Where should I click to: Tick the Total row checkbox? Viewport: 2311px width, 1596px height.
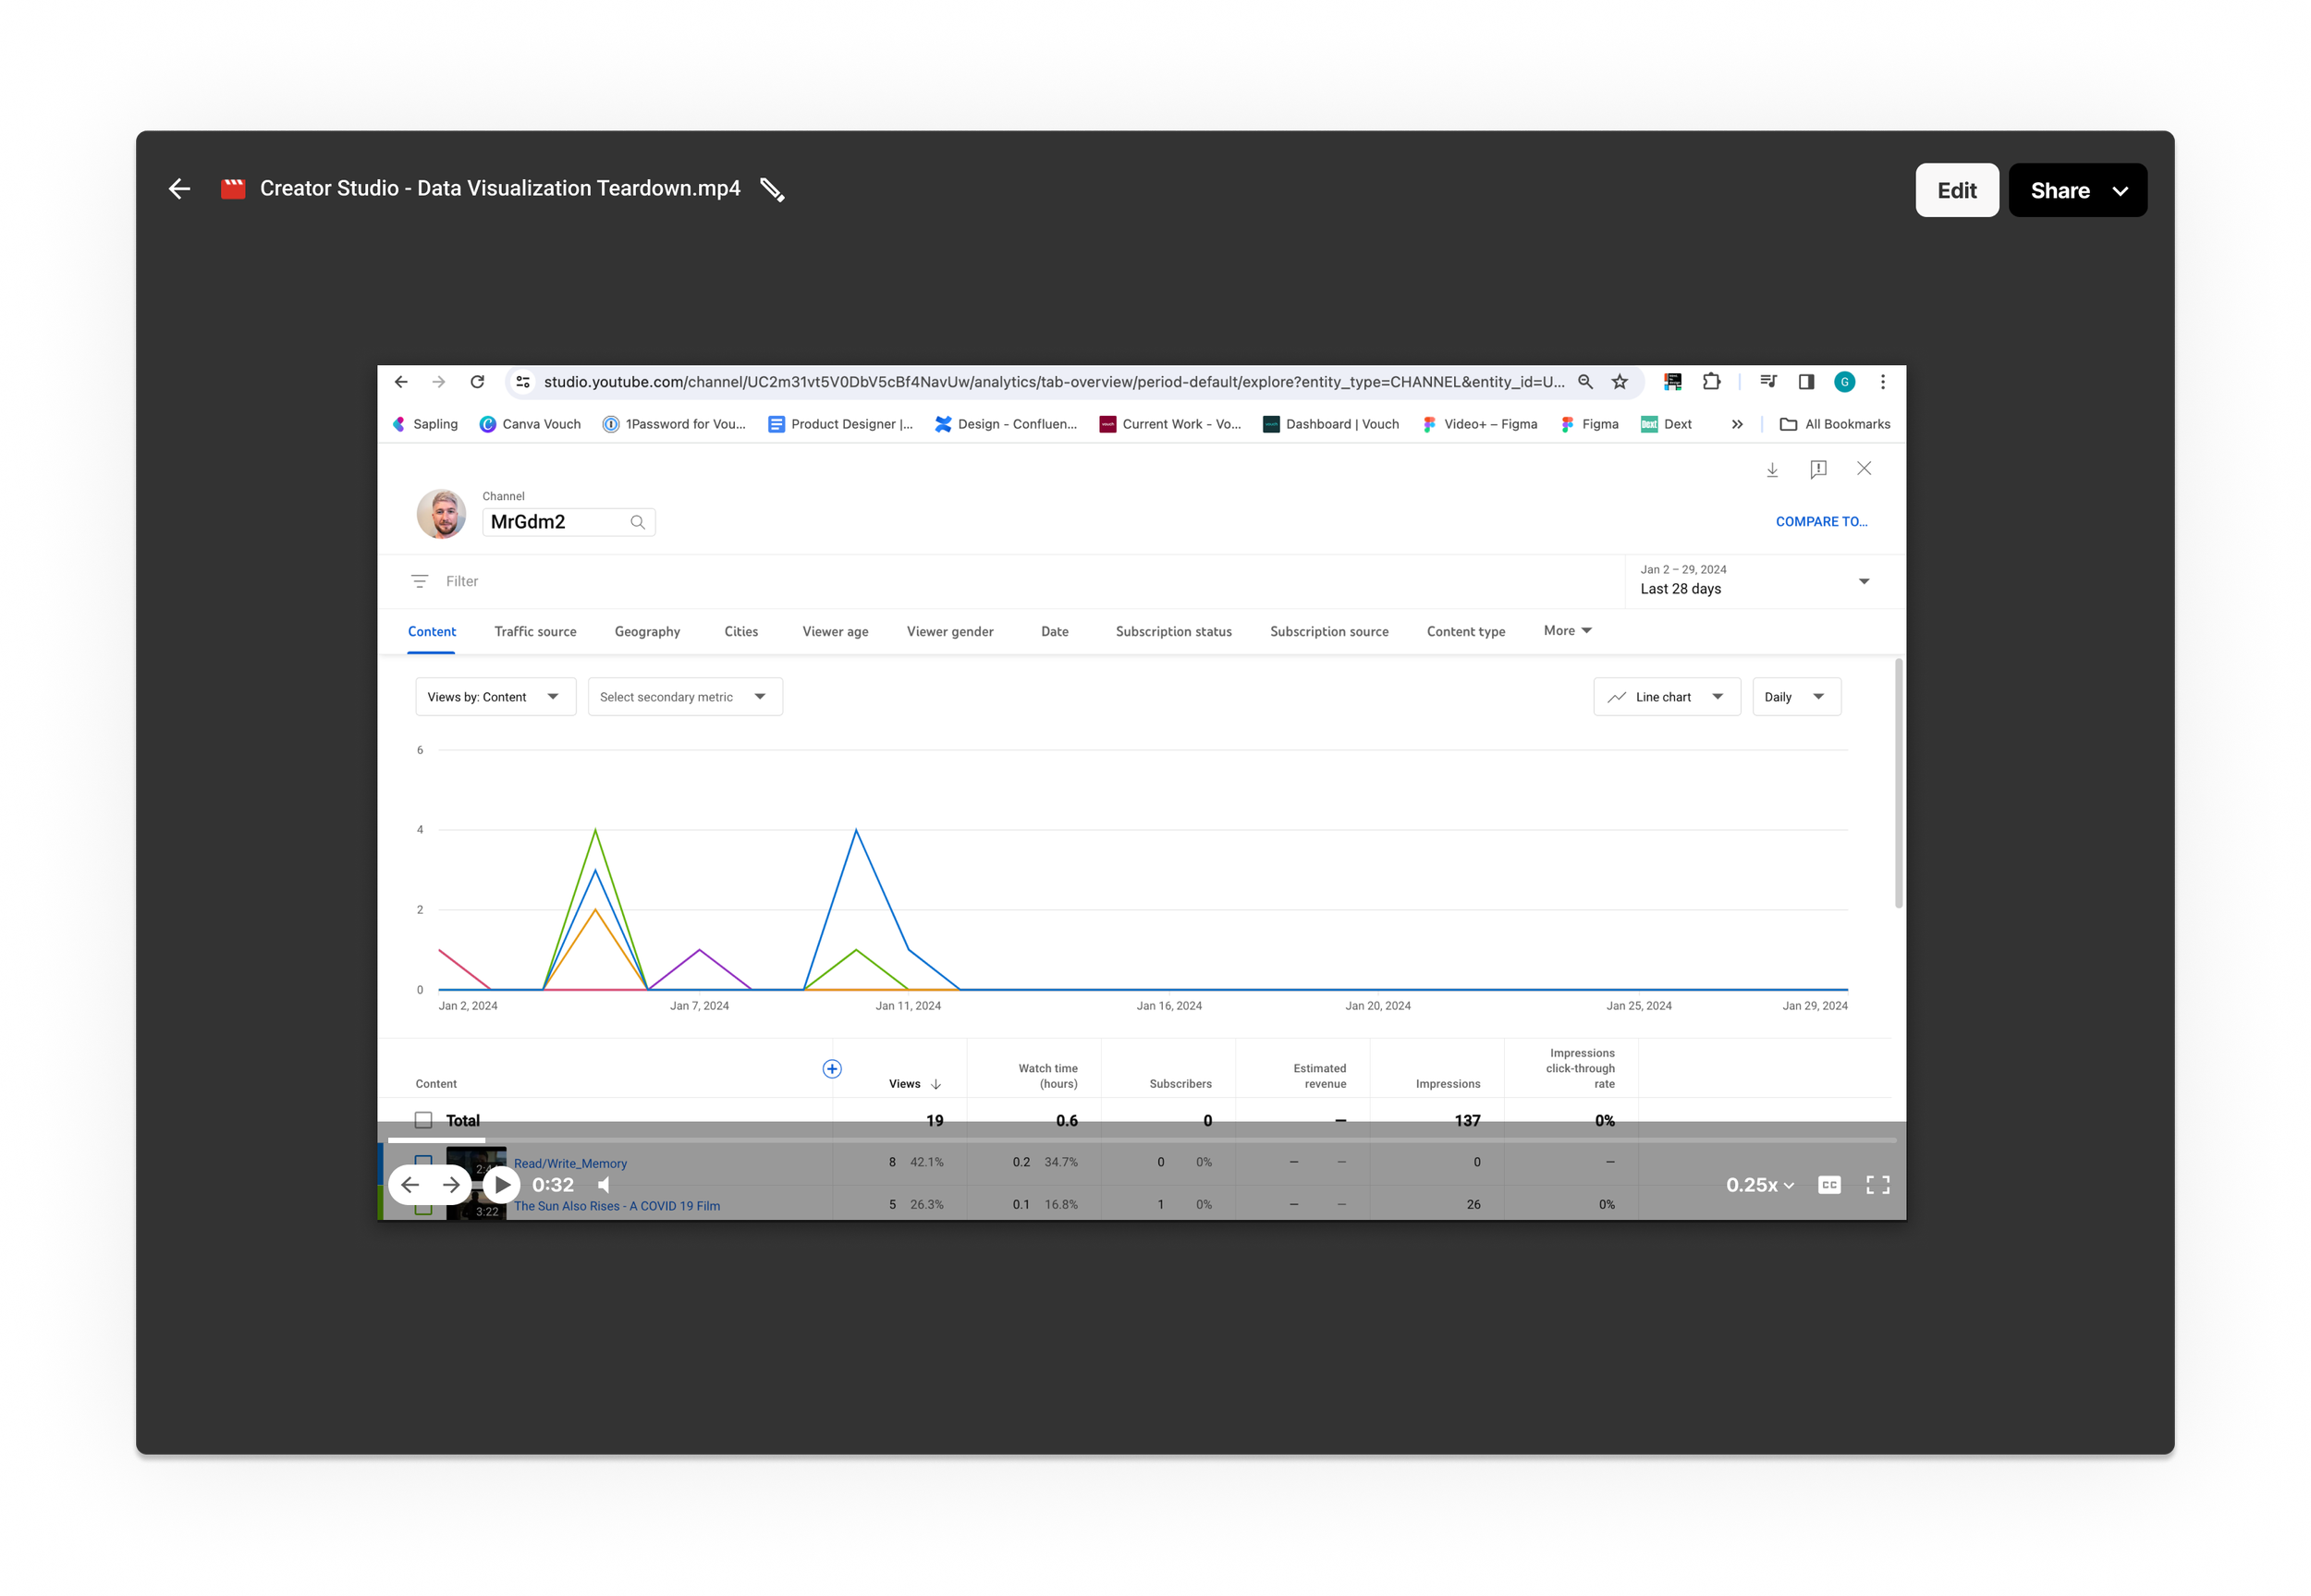[x=424, y=1120]
